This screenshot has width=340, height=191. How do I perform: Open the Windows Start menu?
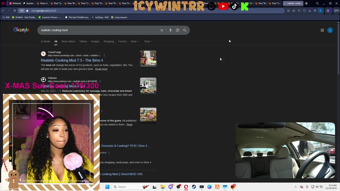click(x=107, y=187)
